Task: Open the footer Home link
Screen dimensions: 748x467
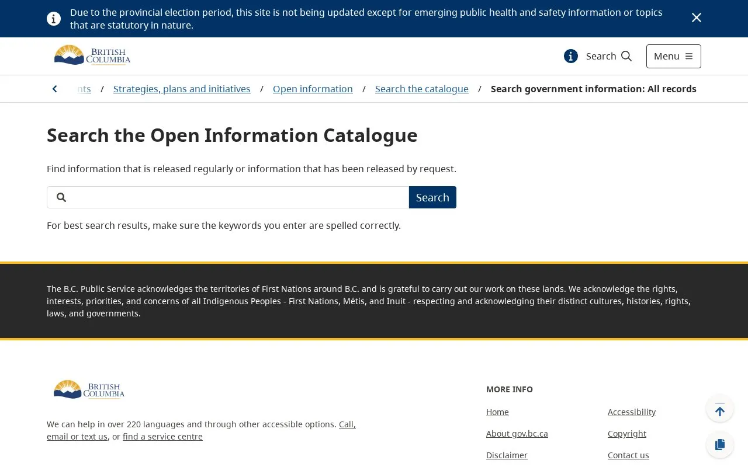Action: (x=497, y=412)
